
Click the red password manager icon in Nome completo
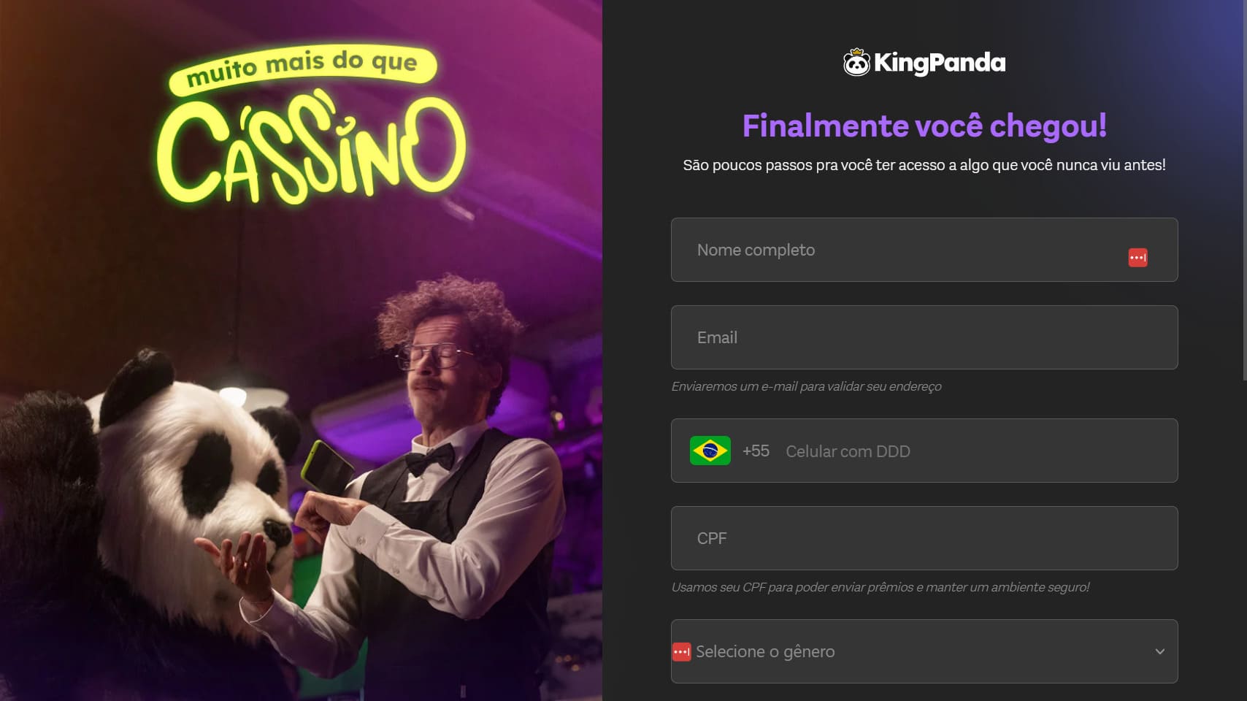(x=1137, y=257)
